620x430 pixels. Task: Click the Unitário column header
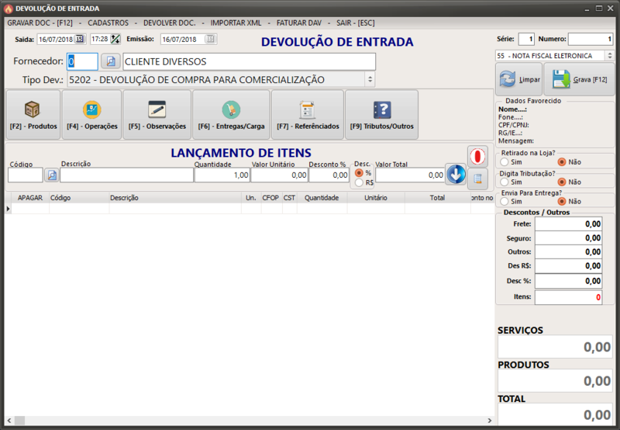point(376,198)
